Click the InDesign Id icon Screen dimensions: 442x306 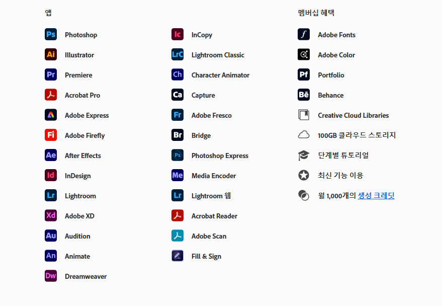point(51,175)
